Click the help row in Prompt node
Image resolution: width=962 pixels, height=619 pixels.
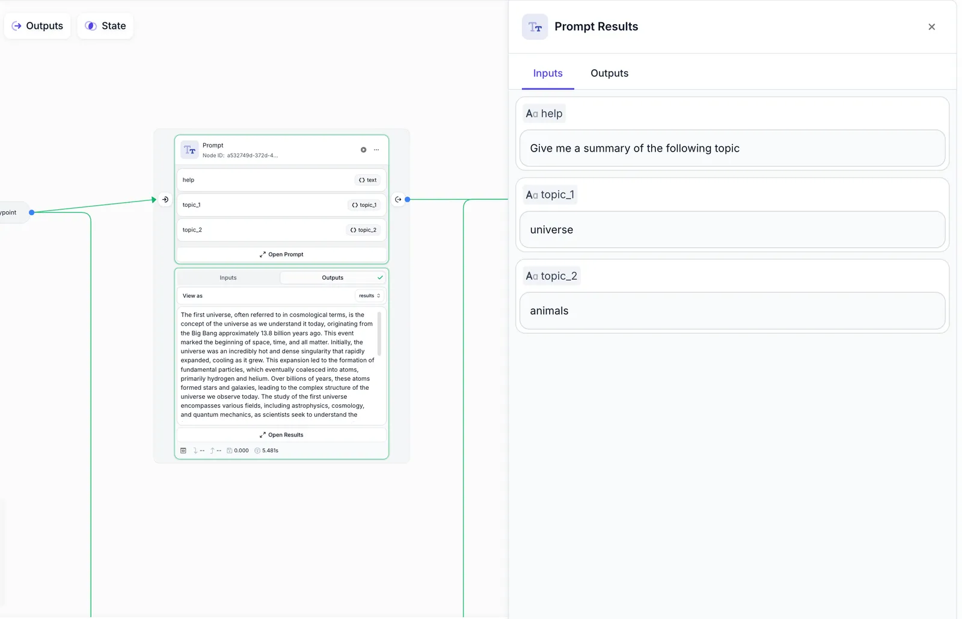coord(281,180)
